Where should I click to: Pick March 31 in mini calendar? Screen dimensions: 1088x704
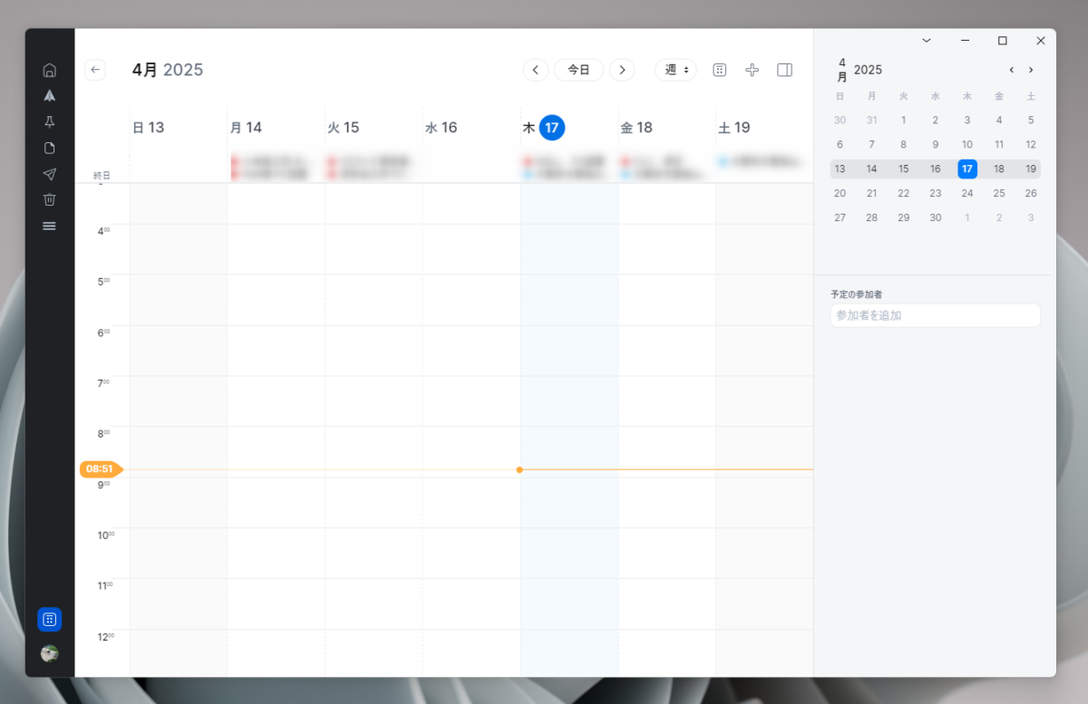[x=871, y=120]
